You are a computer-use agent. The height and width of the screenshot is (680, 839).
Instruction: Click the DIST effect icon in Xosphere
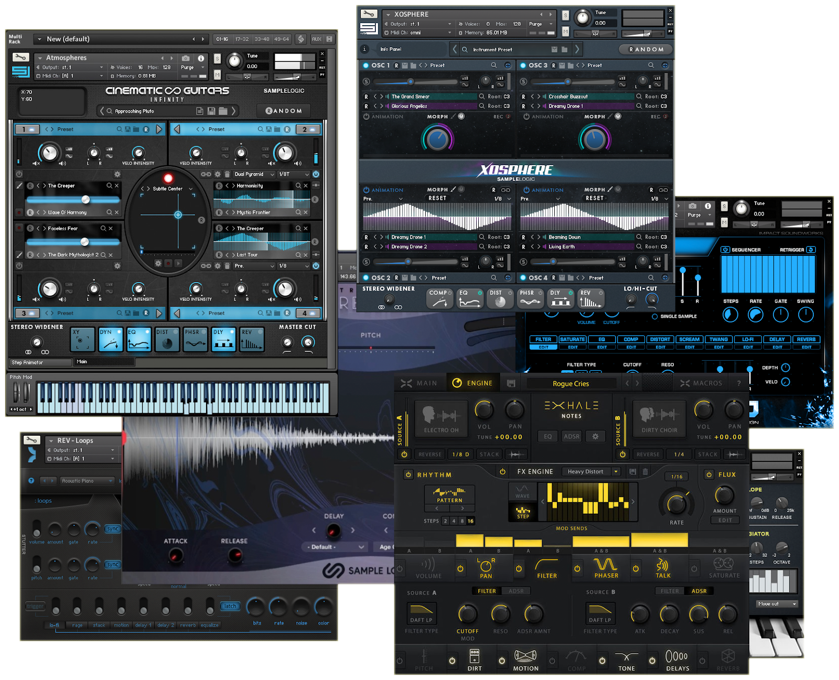[499, 299]
